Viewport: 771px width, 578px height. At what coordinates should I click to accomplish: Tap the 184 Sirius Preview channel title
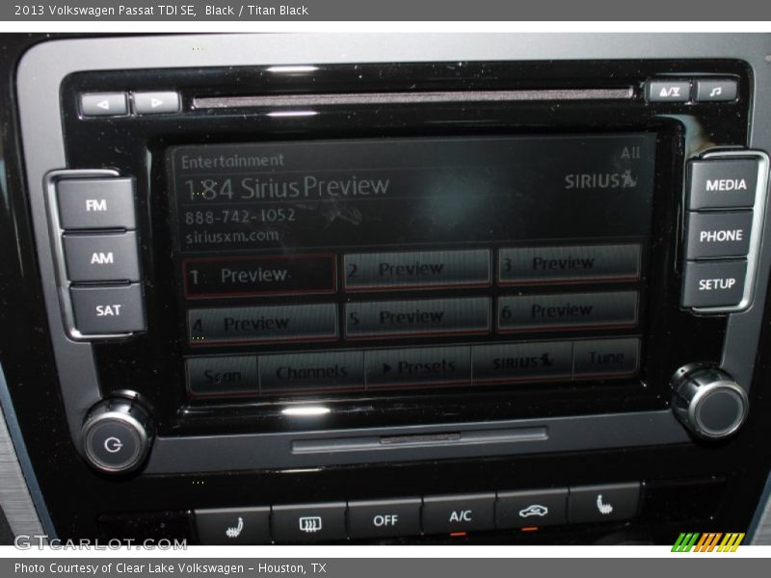tap(286, 188)
